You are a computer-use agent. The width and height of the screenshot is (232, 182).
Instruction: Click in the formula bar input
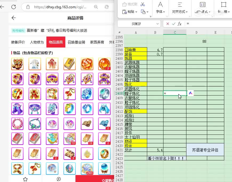click(209, 24)
